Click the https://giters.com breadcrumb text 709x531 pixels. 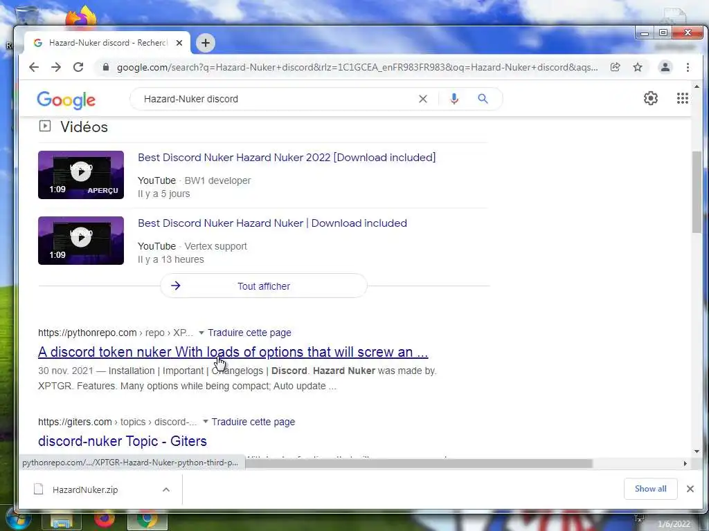(75, 422)
